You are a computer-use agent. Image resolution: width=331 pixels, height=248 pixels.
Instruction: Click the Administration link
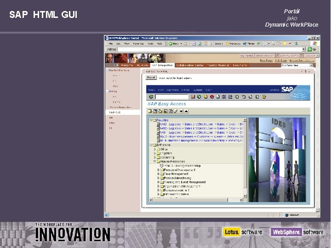point(264,56)
